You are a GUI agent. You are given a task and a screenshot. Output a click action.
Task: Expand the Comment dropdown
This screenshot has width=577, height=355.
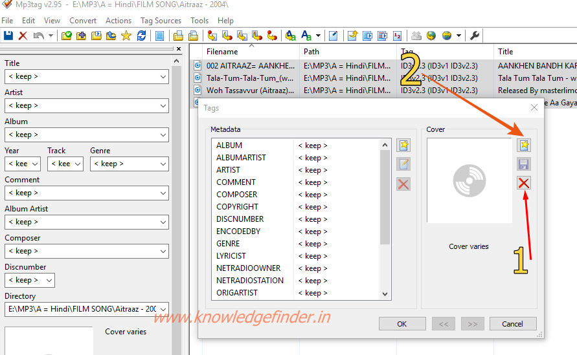(x=163, y=193)
